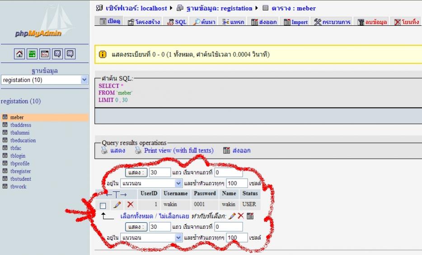Image resolution: width=422 pixels, height=255 pixels.
Task: Click the with-selected edit pencil icon
Action: click(x=232, y=216)
